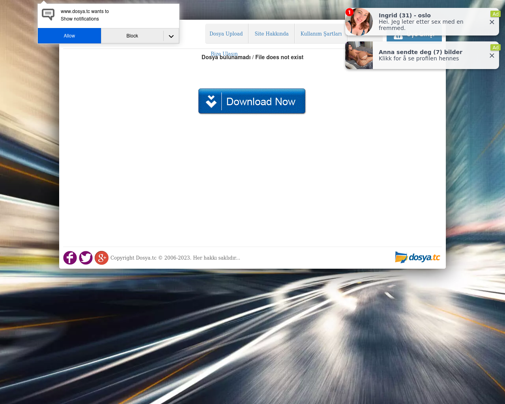Open the Site Hakkında menu item
This screenshot has height=404, width=505.
tap(271, 34)
